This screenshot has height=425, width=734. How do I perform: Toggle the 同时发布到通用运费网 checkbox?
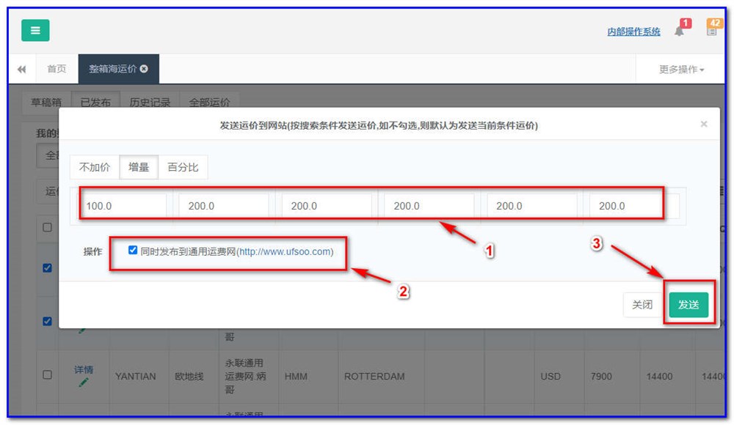tap(133, 251)
